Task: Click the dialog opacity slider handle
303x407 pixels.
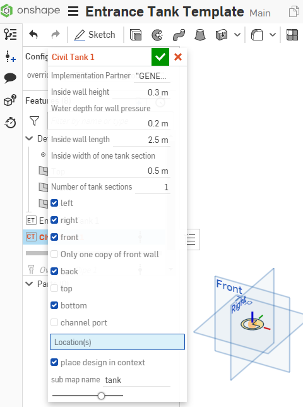Action: point(102,396)
